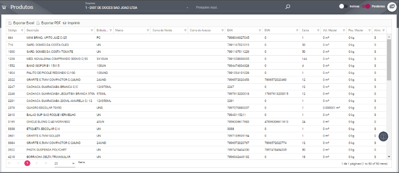Select row GRAFITE 0.5MM COMPACTOR C/24UND
Screen dimensions: 399x173
pos(196,143)
